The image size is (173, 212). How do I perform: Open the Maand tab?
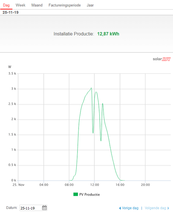[x=37, y=5]
